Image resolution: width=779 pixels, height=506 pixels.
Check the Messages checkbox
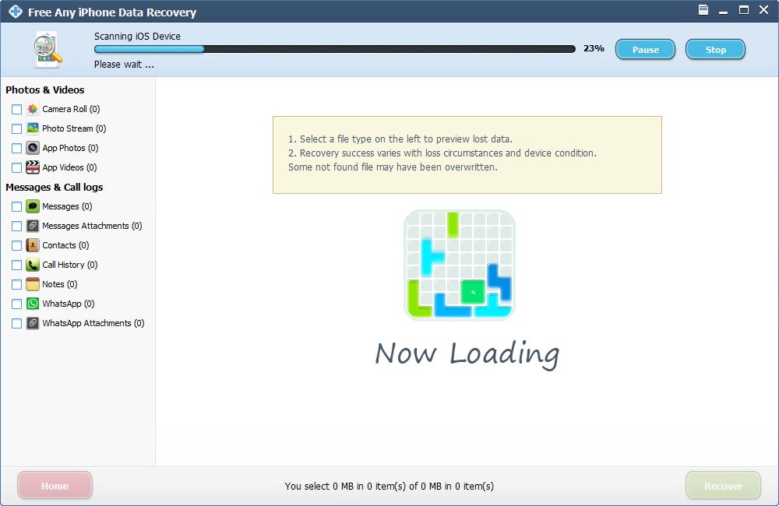click(17, 206)
